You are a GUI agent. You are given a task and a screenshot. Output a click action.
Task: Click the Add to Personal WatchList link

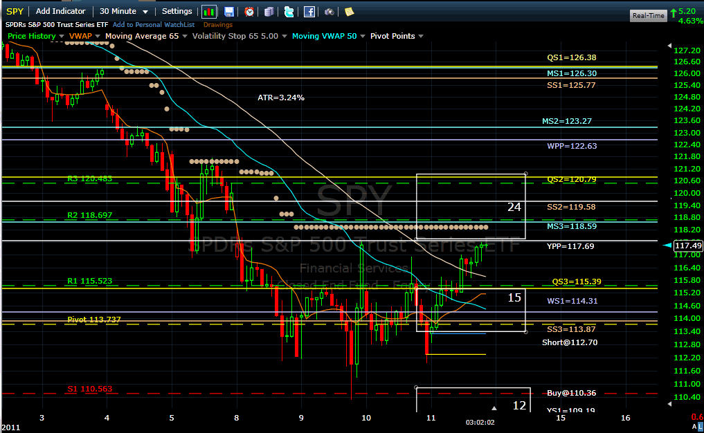coord(154,25)
